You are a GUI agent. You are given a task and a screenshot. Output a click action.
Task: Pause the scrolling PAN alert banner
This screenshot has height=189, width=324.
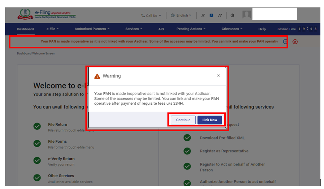click(x=285, y=41)
